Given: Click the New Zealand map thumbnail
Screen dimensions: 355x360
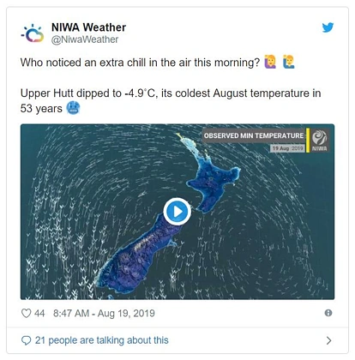Looking at the screenshot, I should pos(177,212).
